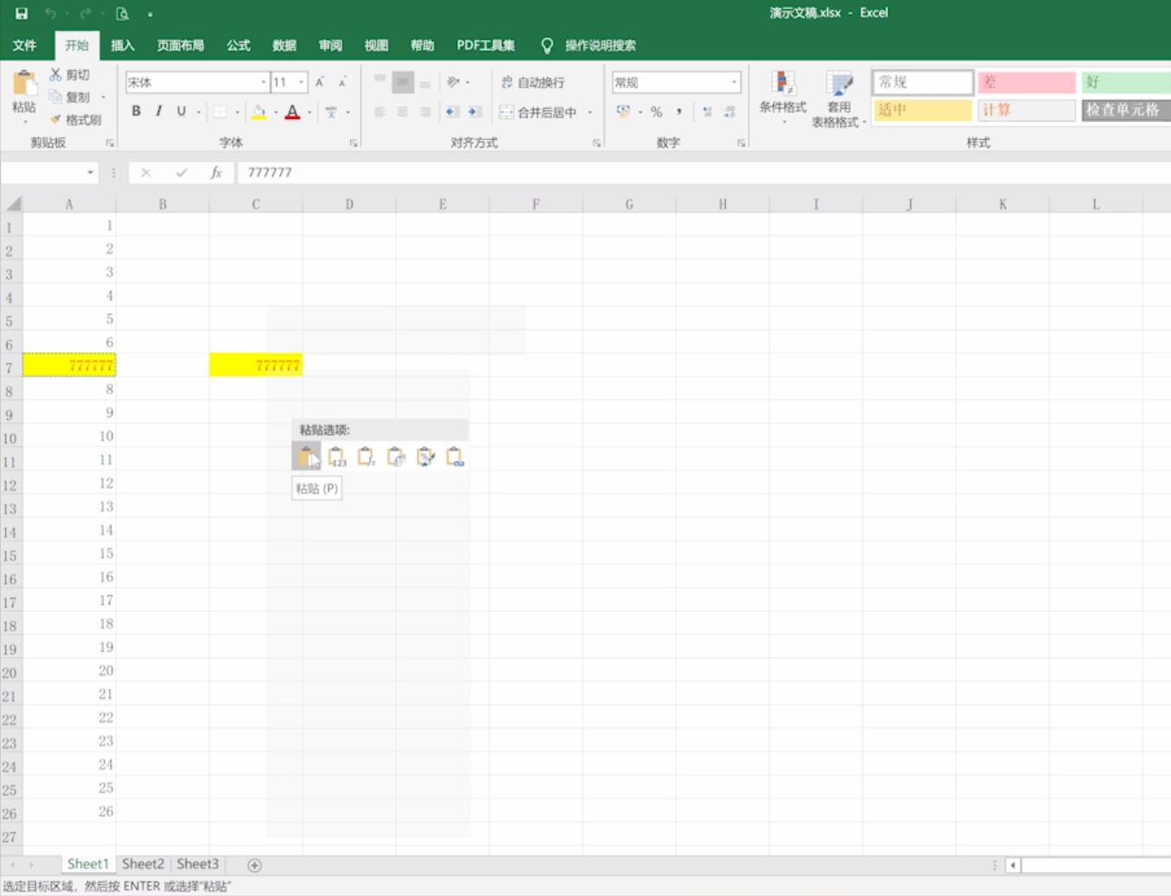
Task: Click the formula bar showing 777777
Action: pyautogui.click(x=703, y=172)
